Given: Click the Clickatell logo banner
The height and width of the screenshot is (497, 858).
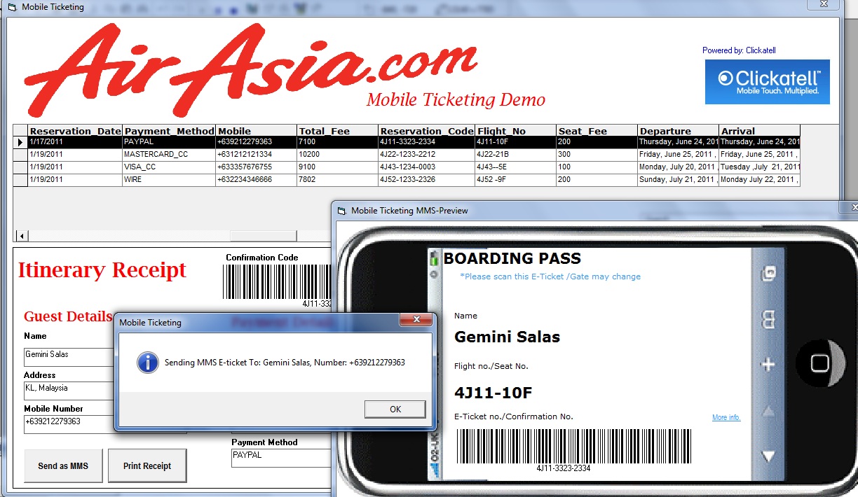Looking at the screenshot, I should pyautogui.click(x=767, y=82).
